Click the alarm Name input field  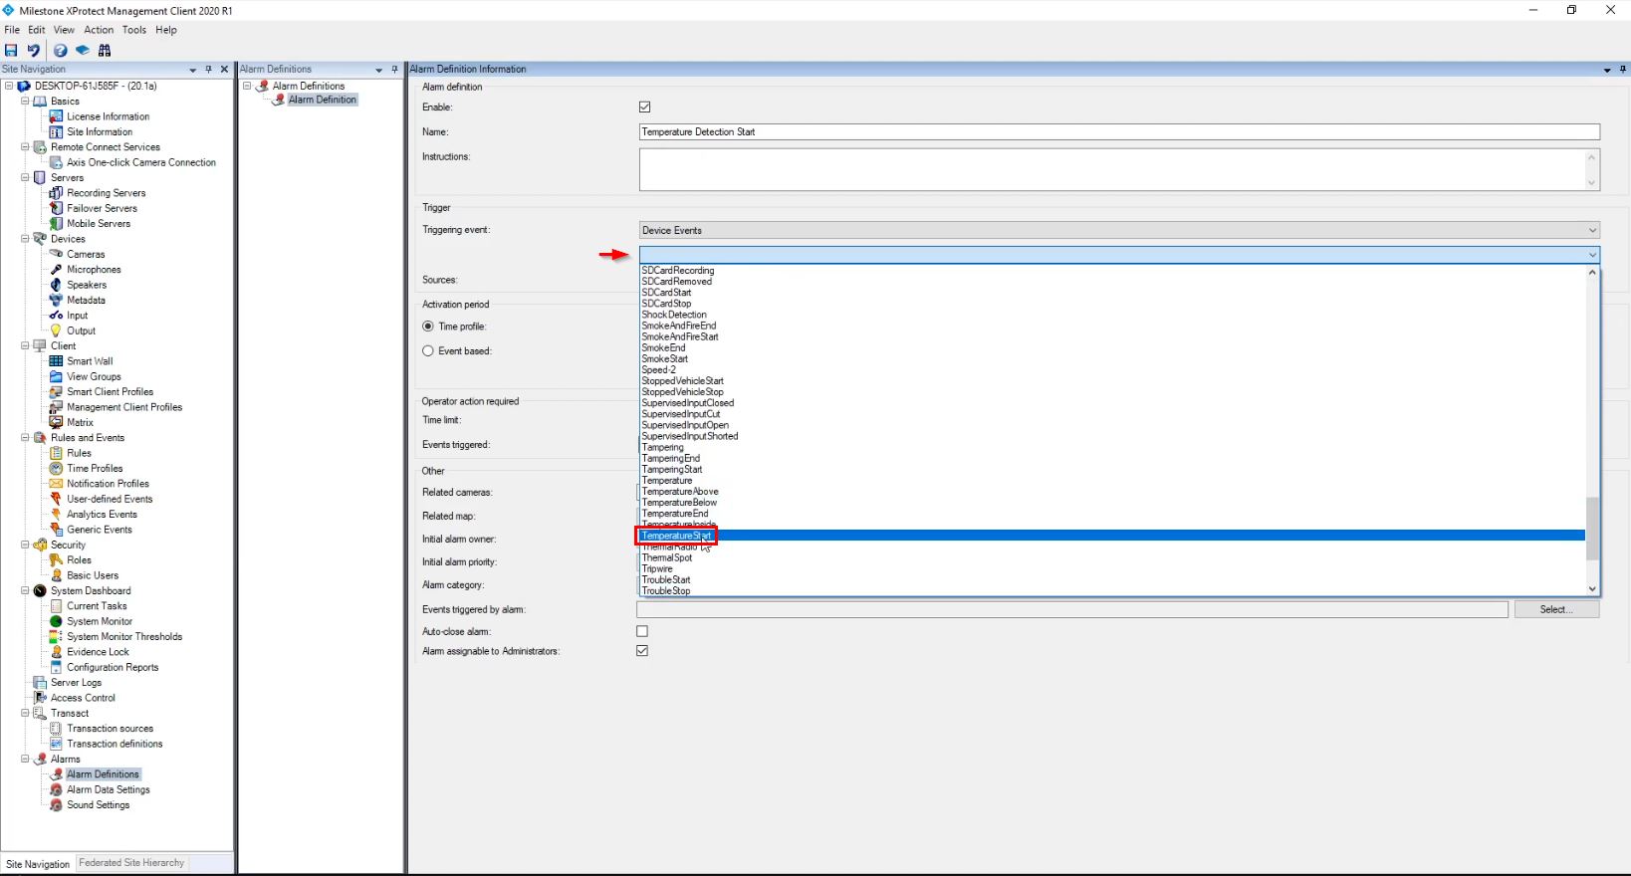[x=1118, y=132]
